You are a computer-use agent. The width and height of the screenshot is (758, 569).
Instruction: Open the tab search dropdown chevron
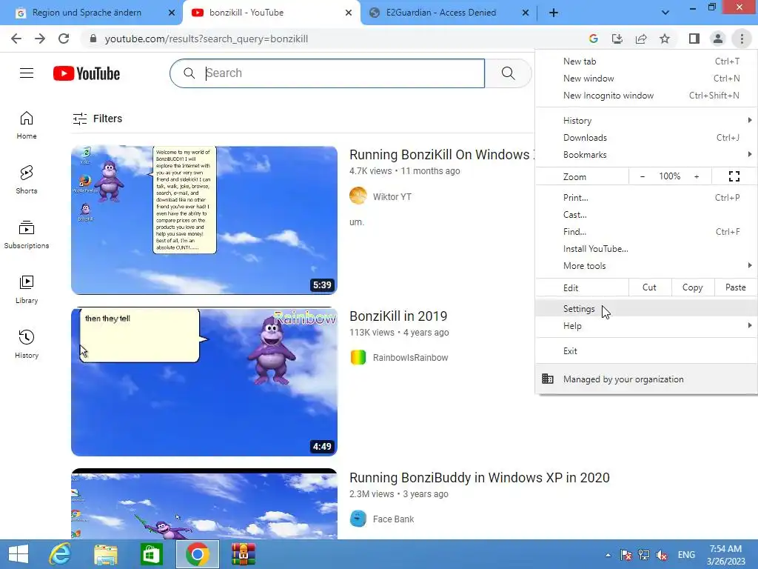coord(665,13)
